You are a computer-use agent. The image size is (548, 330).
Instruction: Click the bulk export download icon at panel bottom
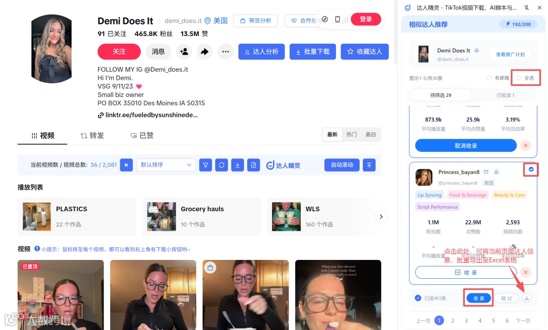pyautogui.click(x=527, y=298)
